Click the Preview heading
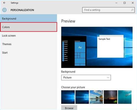 coord(68,21)
